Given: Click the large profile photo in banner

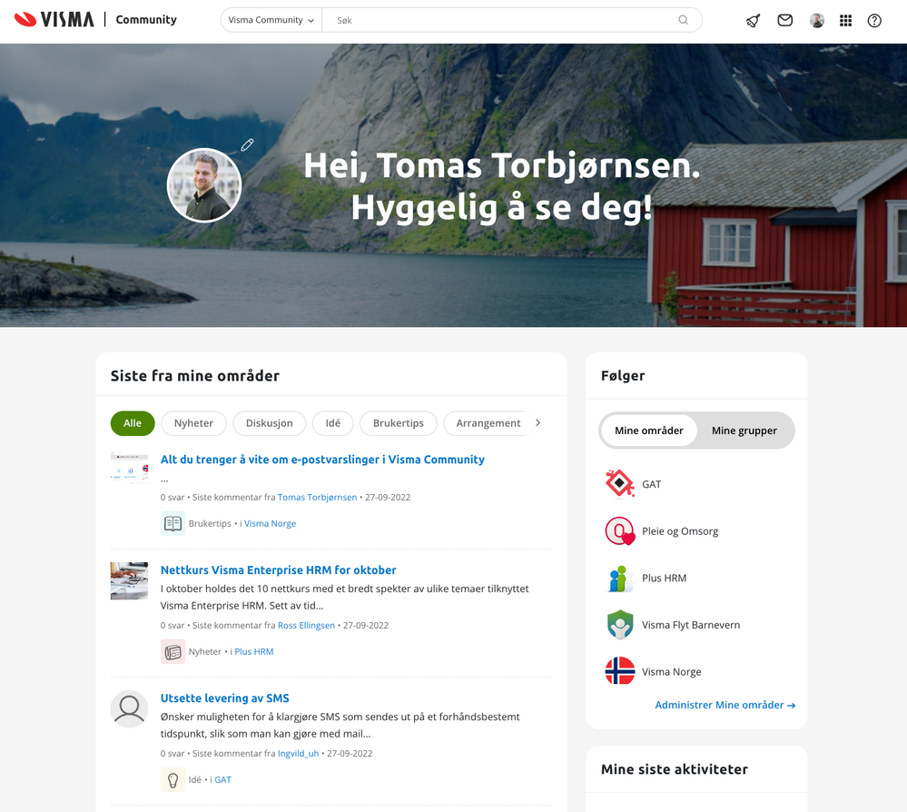Looking at the screenshot, I should click(204, 185).
